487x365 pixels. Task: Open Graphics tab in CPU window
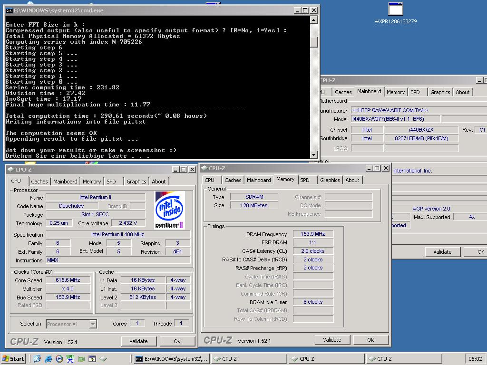point(136,182)
